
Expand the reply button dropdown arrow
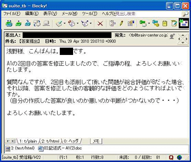coord(78,23)
